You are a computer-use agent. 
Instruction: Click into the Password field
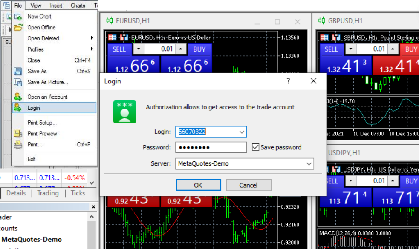pyautogui.click(x=211, y=147)
